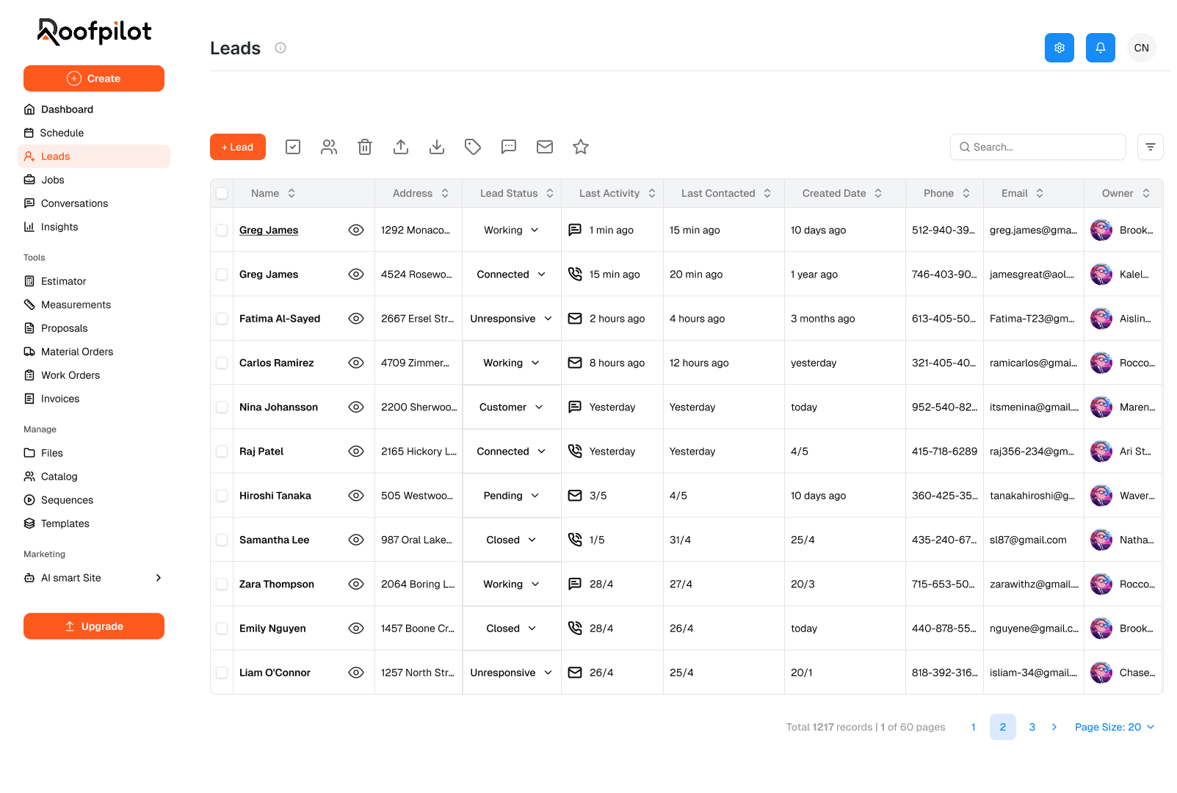
Task: Click the orange Create button
Action: click(x=94, y=79)
